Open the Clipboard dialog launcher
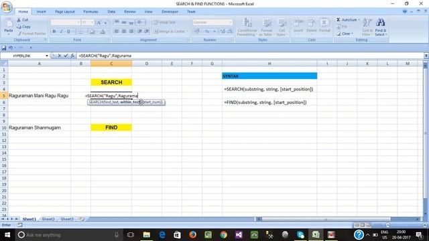 click(46, 40)
